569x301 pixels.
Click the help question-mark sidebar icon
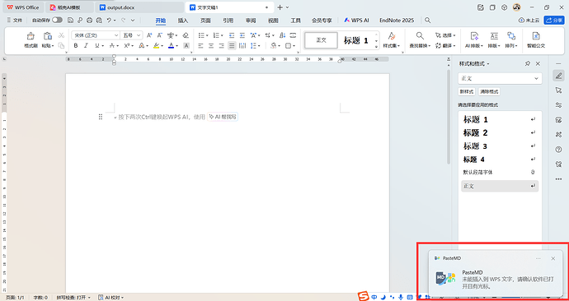point(558,150)
